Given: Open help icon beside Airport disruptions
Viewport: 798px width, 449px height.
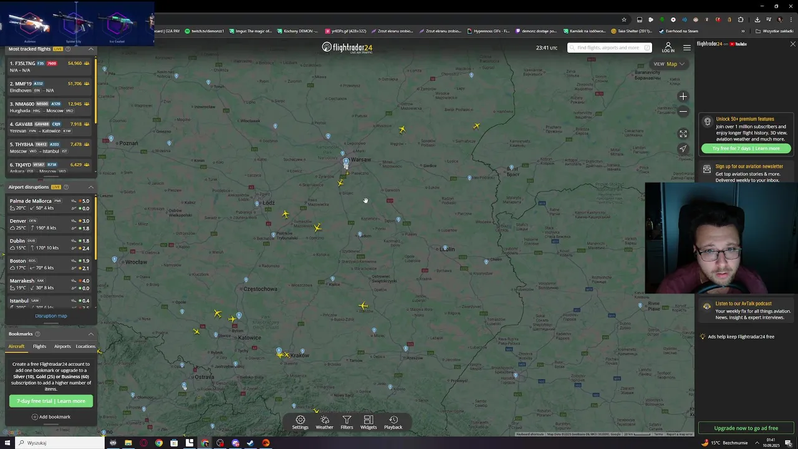Looking at the screenshot, I should click(x=66, y=187).
